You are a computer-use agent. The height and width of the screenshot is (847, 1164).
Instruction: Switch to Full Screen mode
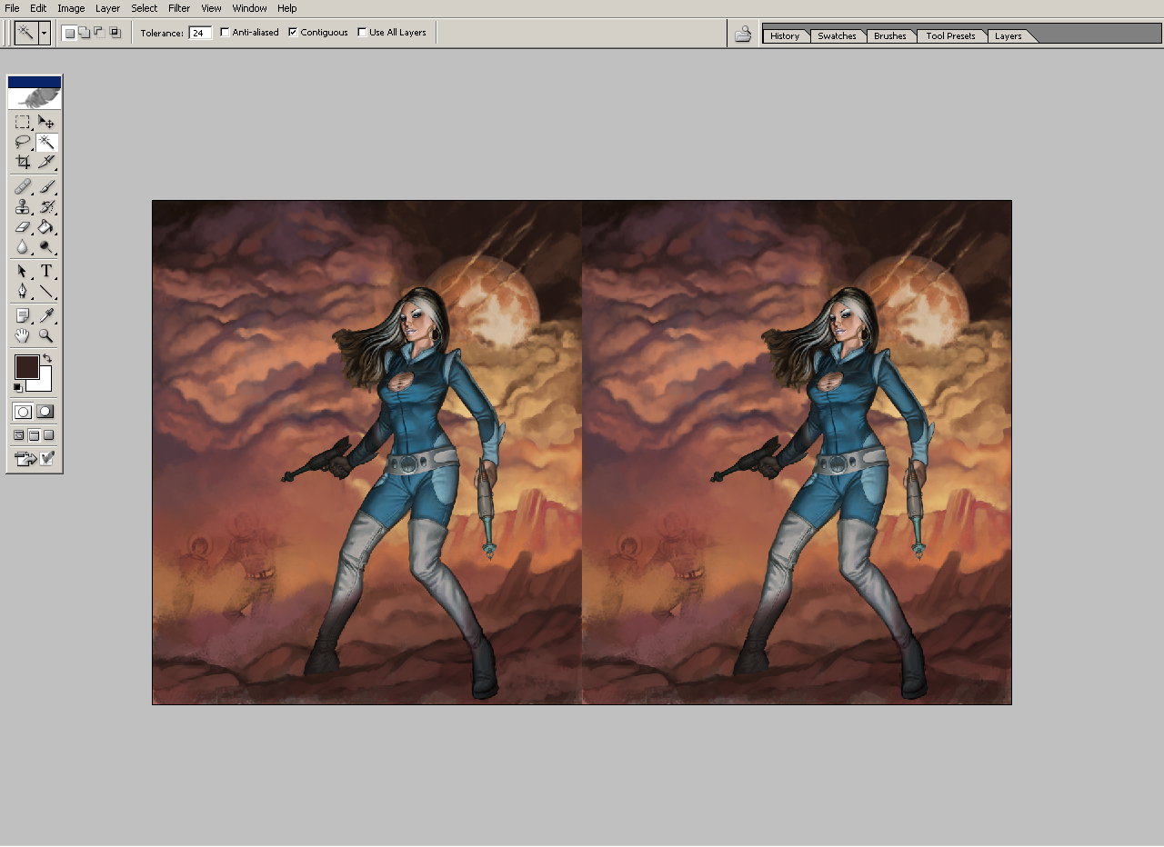[50, 435]
